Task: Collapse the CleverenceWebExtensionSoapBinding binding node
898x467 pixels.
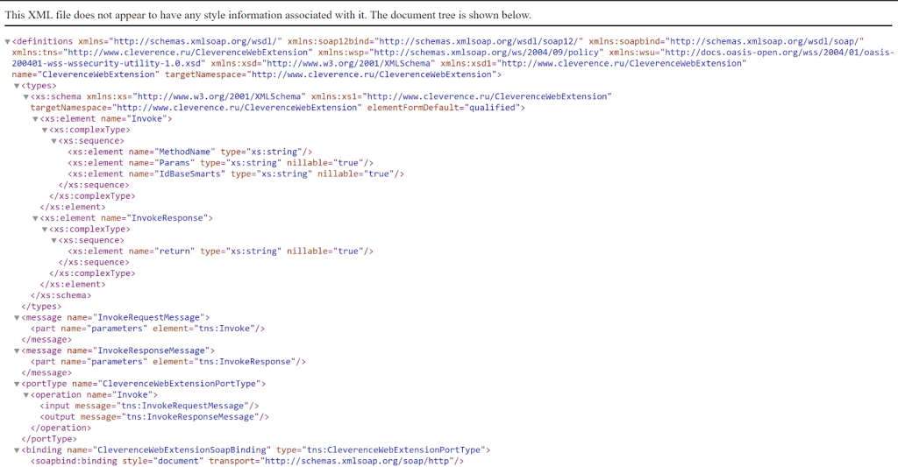Action: (x=17, y=450)
